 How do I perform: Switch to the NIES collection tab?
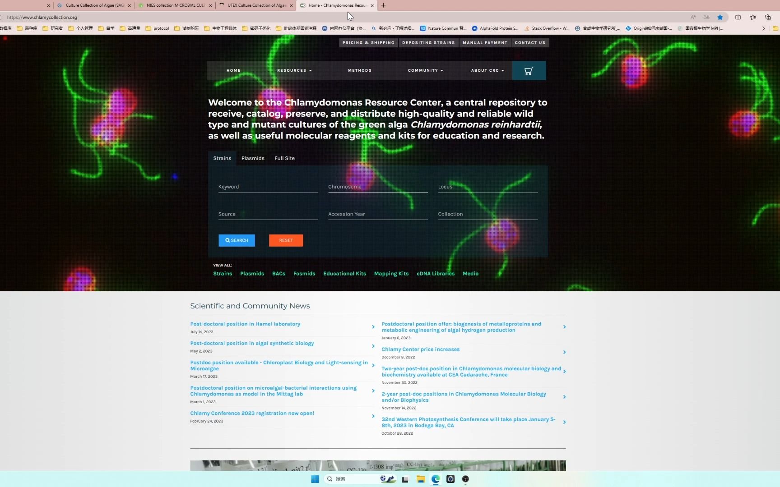click(175, 5)
